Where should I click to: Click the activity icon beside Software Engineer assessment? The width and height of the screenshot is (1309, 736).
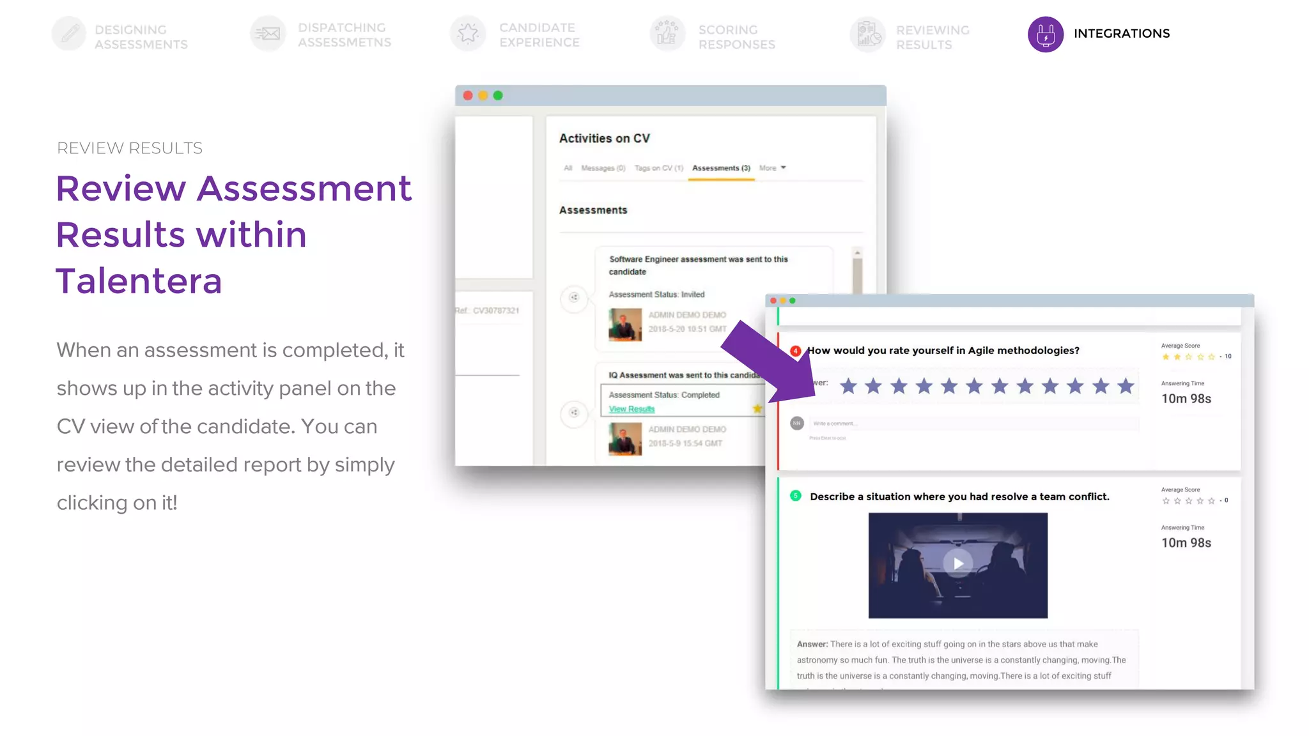tap(574, 297)
